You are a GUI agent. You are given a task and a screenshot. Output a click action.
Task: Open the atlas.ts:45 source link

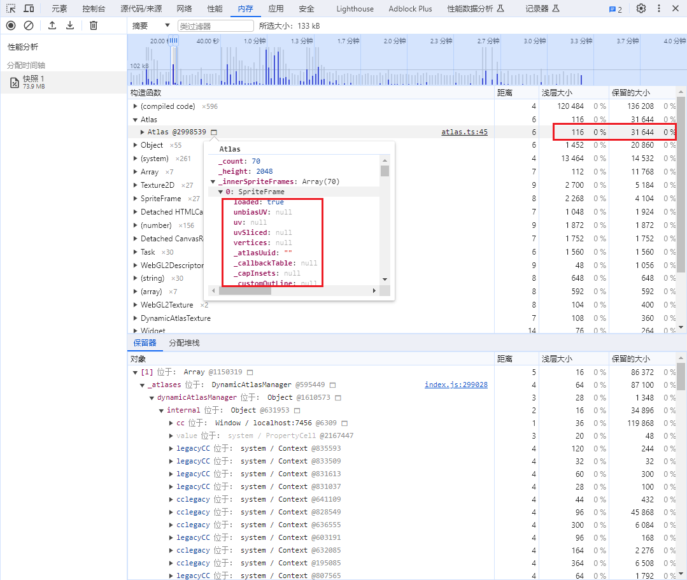point(464,132)
